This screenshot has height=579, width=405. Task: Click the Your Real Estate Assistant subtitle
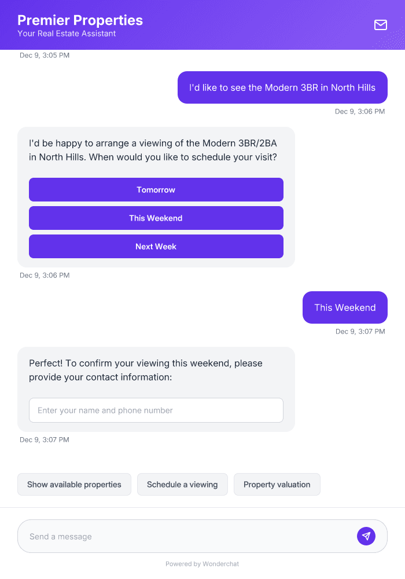coord(65,34)
